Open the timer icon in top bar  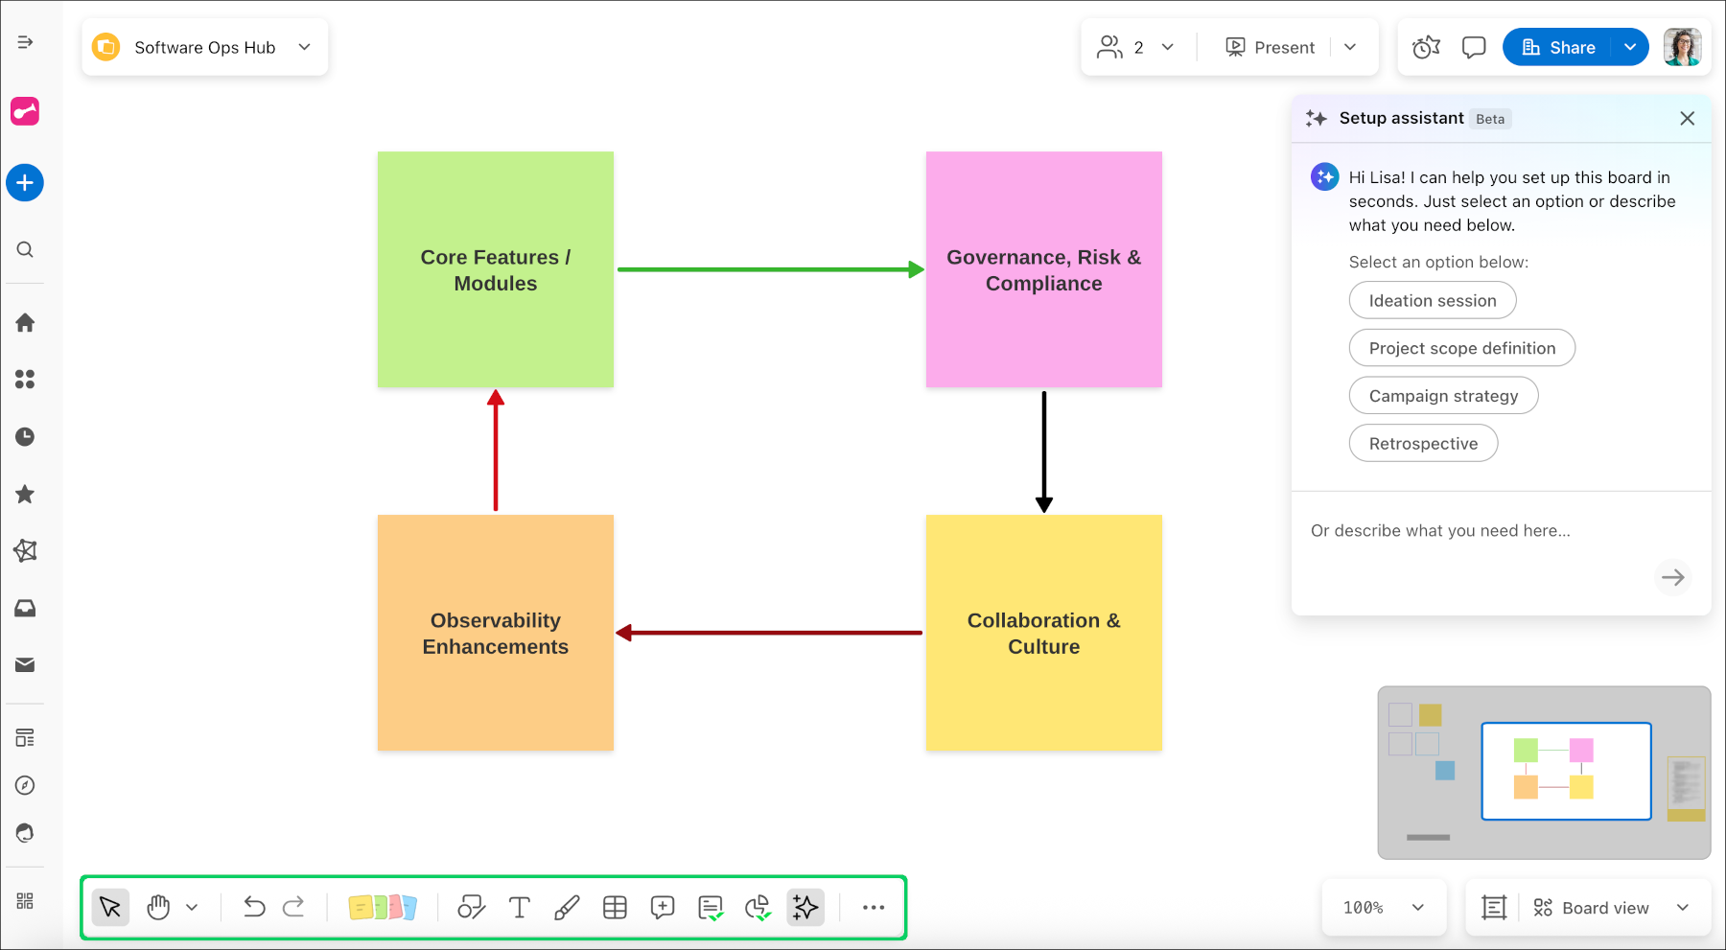[1426, 47]
